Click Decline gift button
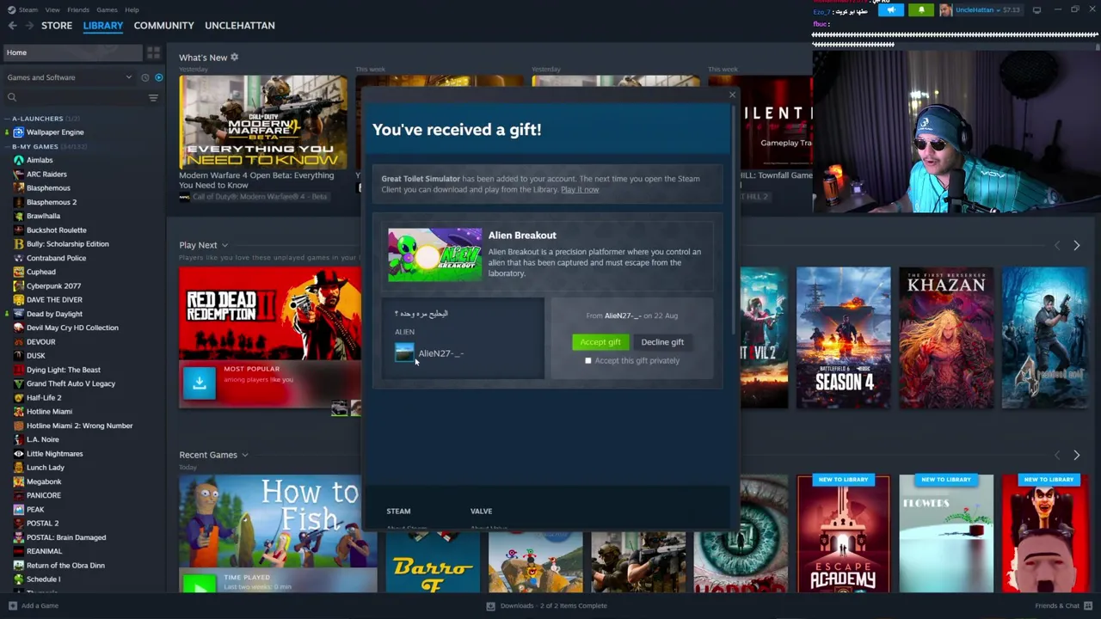 pos(662,342)
